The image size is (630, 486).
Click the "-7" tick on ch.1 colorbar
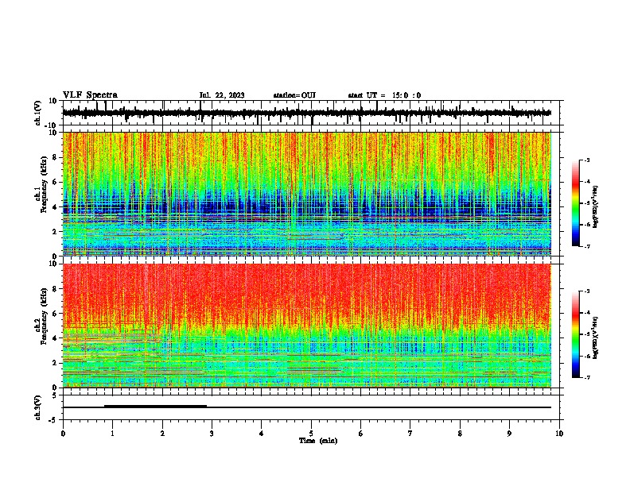point(587,246)
